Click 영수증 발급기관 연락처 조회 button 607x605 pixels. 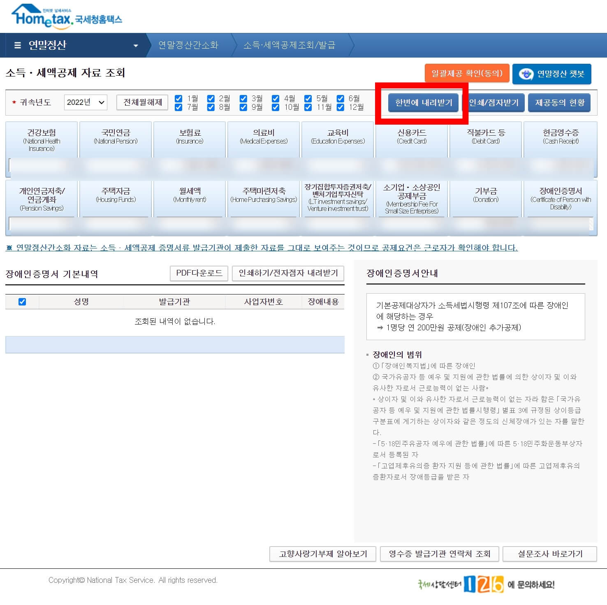(x=440, y=554)
